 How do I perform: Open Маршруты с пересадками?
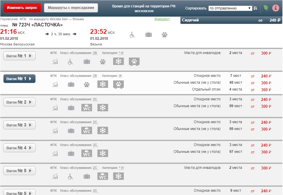tap(71, 8)
